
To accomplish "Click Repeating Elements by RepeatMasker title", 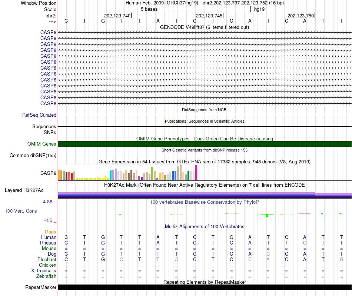I will [x=205, y=282].
